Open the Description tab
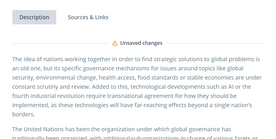This screenshot has height=139, width=276. coord(34,17)
